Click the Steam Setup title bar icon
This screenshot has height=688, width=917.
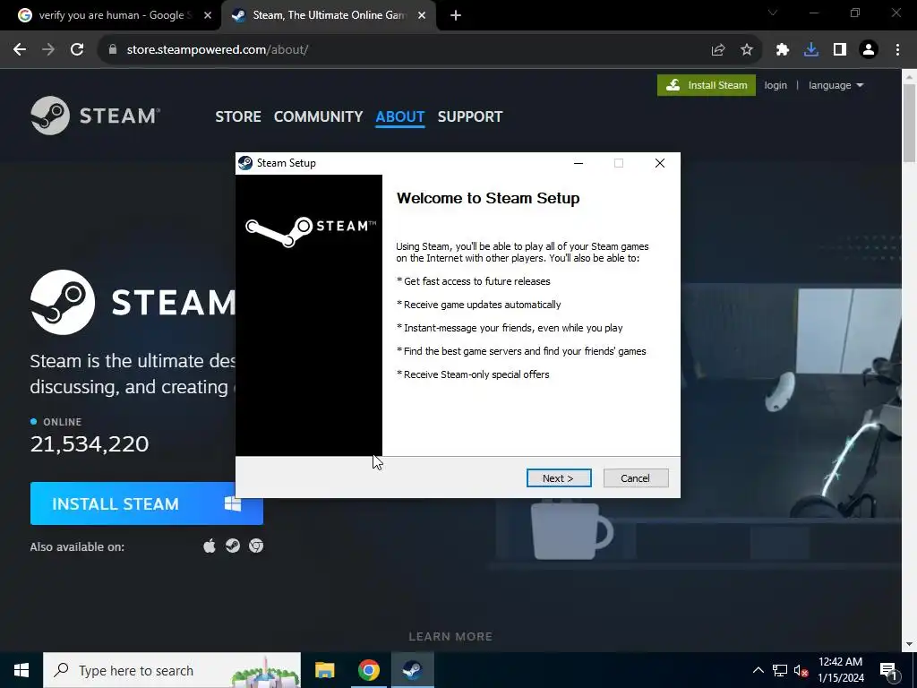[245, 163]
